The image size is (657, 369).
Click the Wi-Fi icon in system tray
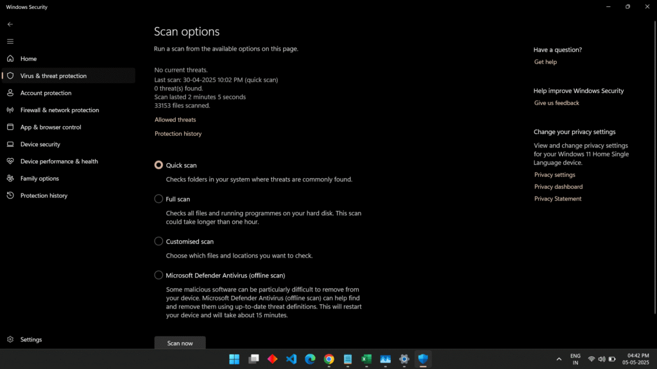pyautogui.click(x=591, y=359)
